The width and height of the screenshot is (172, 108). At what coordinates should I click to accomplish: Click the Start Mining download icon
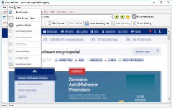tap(134, 23)
